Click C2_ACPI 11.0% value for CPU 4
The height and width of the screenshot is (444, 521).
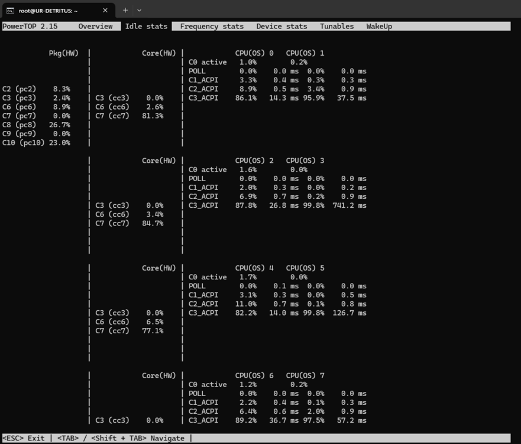click(x=246, y=304)
